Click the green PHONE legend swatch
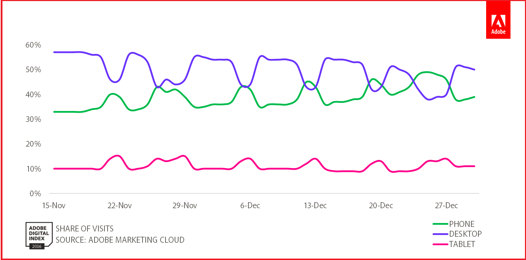Image resolution: width=526 pixels, height=260 pixels. click(440, 224)
